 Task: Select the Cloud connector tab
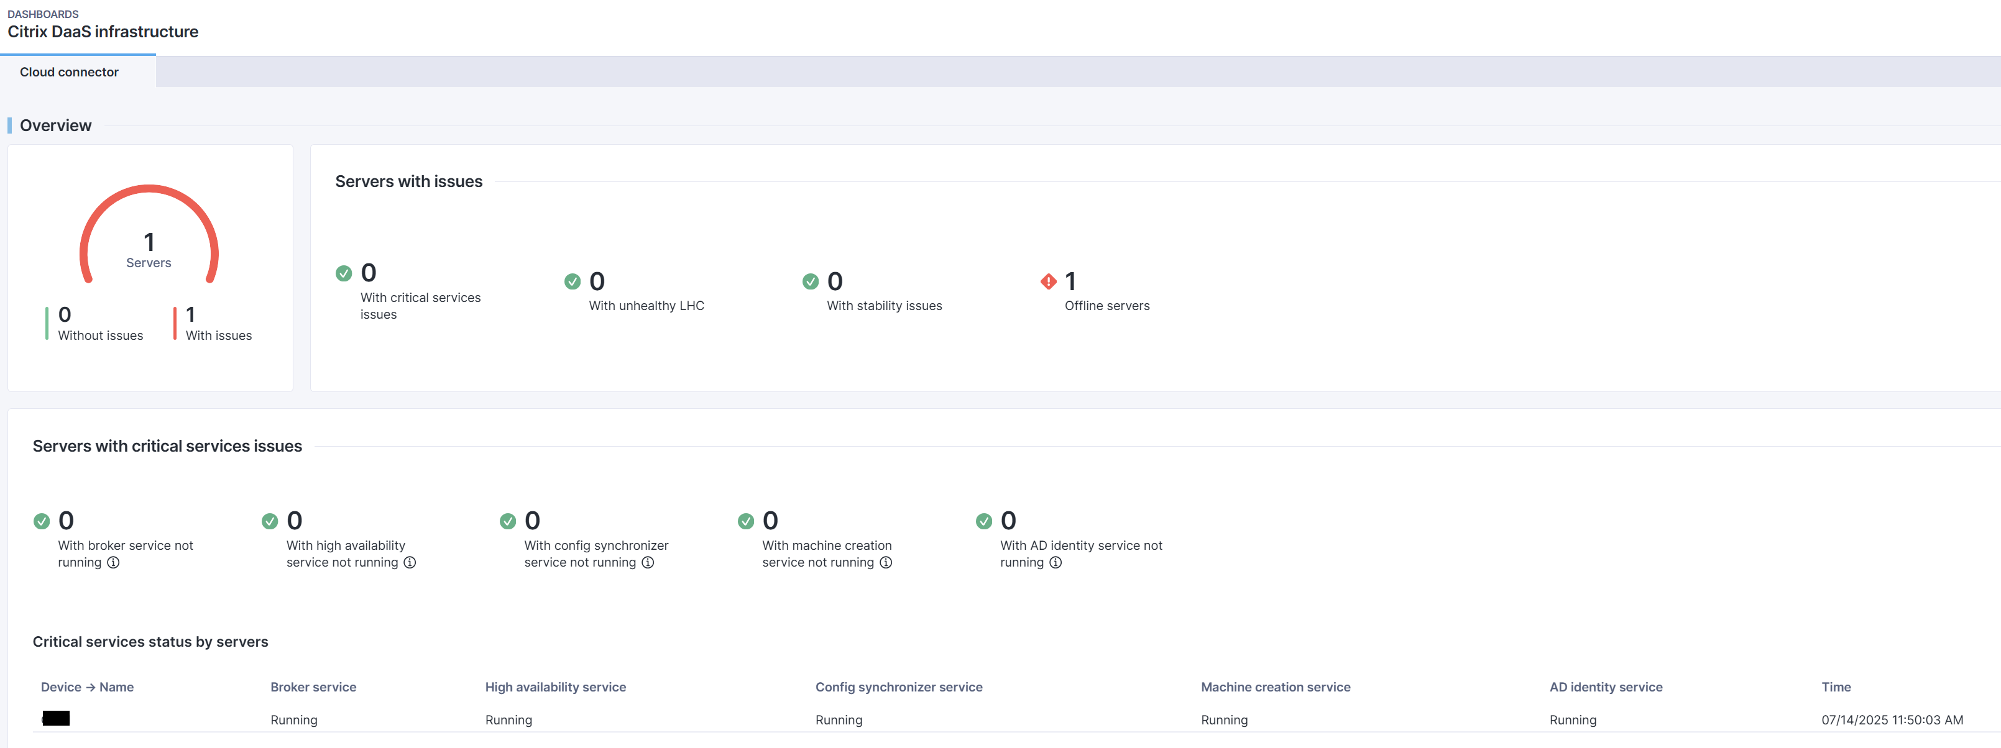pos(69,72)
